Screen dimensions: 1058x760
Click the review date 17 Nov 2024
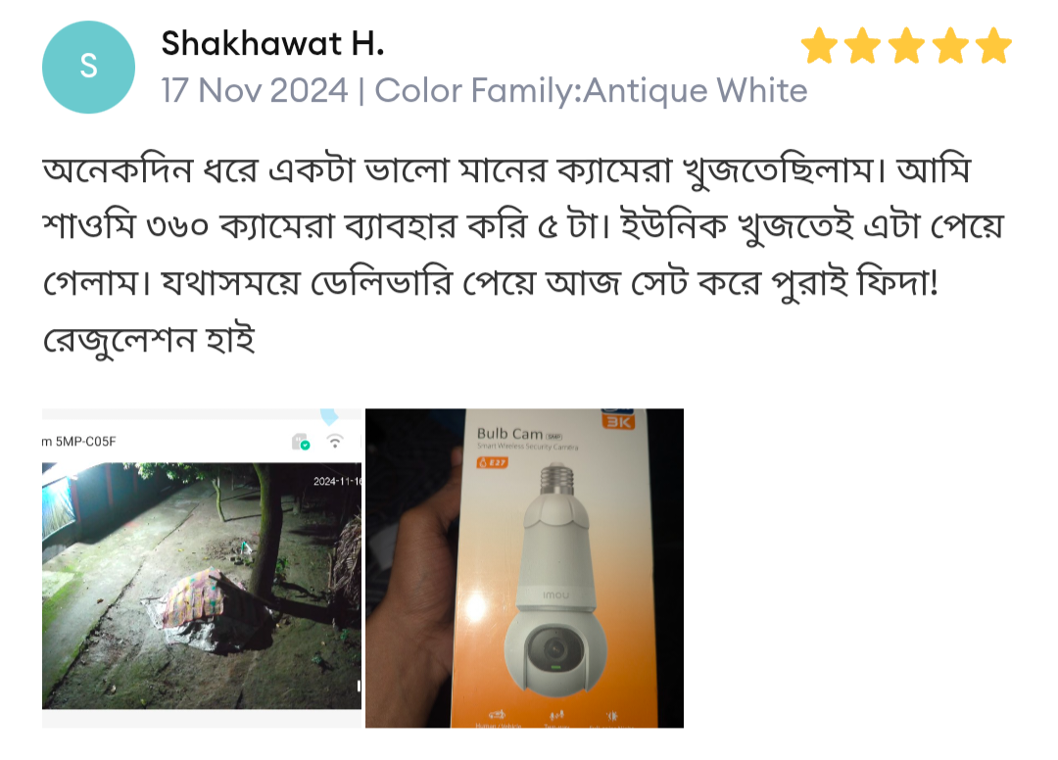255,90
